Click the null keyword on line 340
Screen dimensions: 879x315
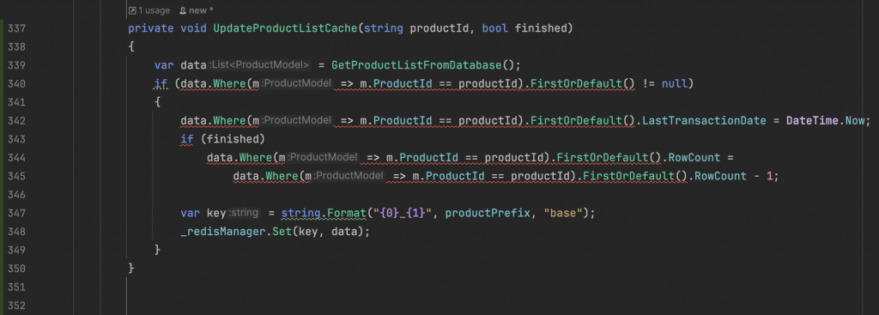pos(675,83)
